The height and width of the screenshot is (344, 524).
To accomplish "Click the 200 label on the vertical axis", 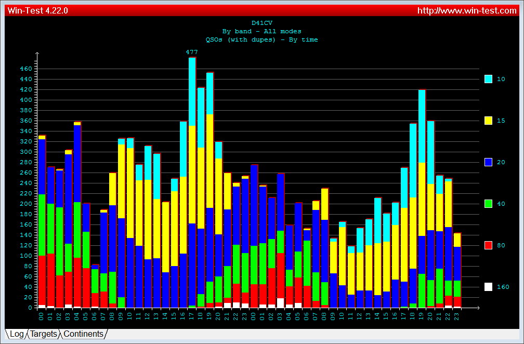I will [26, 204].
